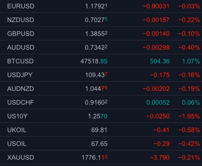Image resolution: width=202 pixels, height=166 pixels.
Task: Click BTCUSD change value 504.36
Action: 160,61
